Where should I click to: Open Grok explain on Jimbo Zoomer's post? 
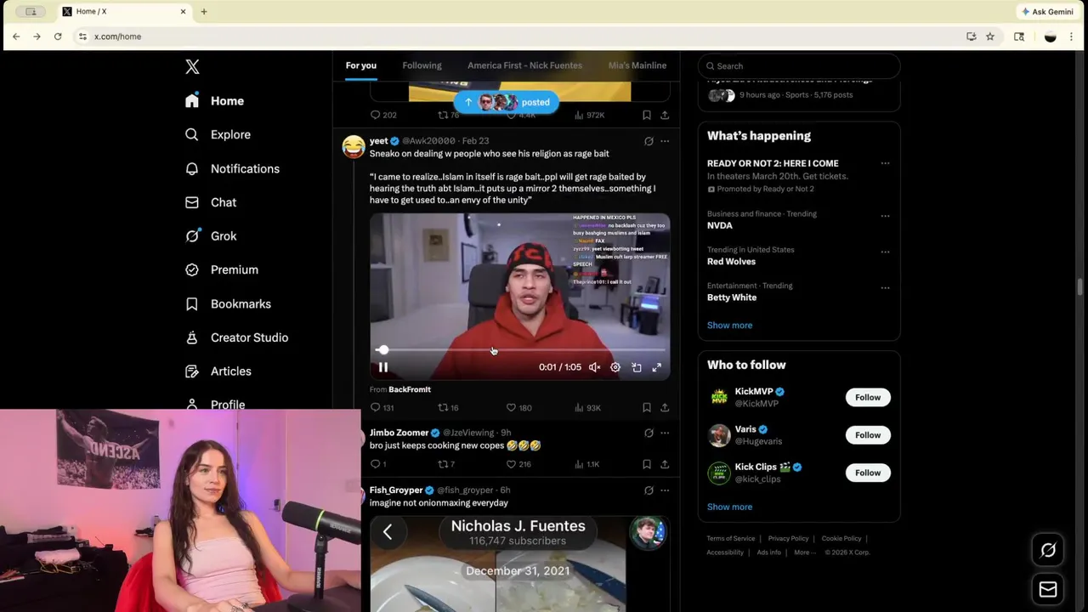[649, 433]
